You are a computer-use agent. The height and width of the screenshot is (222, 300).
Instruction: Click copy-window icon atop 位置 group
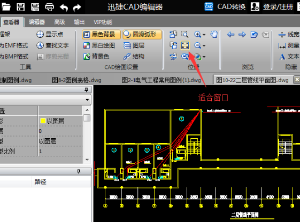(173, 34)
